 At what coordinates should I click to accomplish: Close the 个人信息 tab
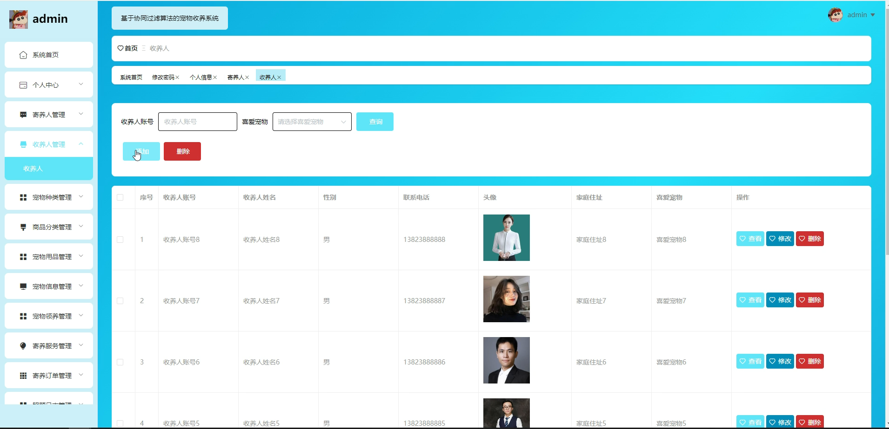point(215,78)
